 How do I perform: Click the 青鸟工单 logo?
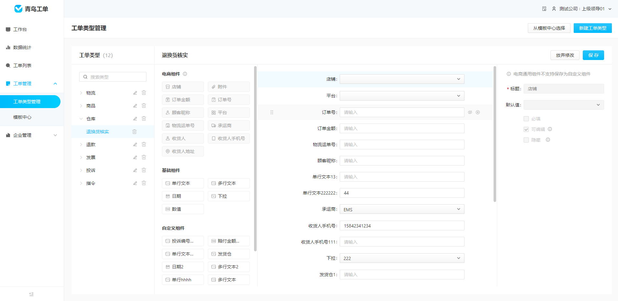pyautogui.click(x=31, y=9)
